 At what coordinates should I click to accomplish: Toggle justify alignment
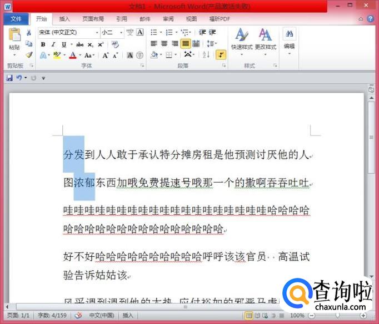click(186, 44)
